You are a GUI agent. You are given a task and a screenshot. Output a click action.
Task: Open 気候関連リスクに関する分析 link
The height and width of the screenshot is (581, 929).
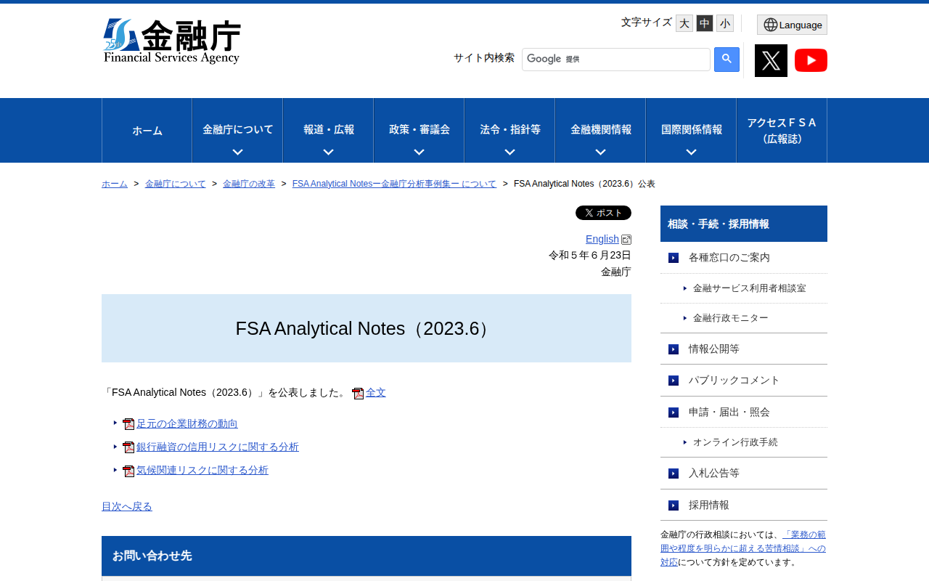(x=202, y=470)
